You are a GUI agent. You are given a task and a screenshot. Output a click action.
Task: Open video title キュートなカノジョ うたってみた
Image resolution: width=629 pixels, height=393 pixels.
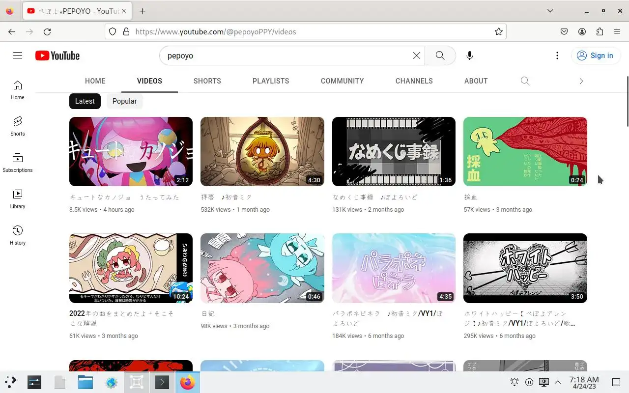tap(124, 197)
